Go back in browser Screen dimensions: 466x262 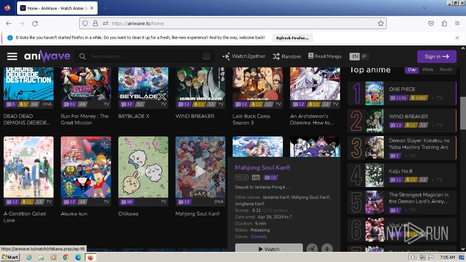click(9, 23)
